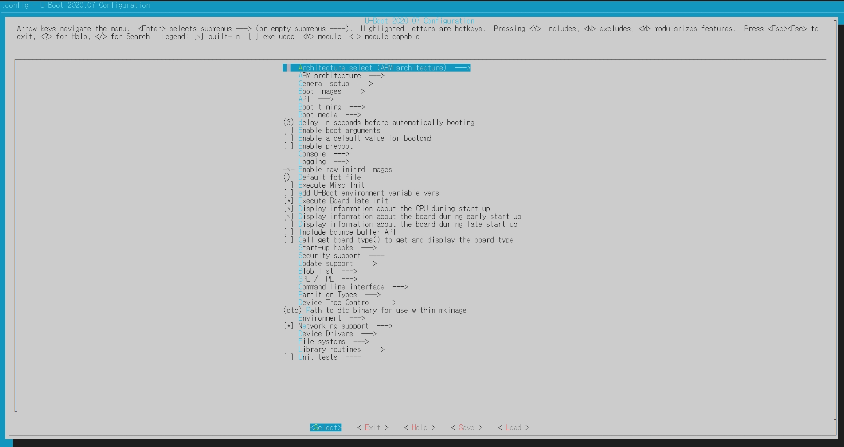The image size is (844, 447).
Task: Open the Partition Types submenu
Action: click(x=339, y=294)
